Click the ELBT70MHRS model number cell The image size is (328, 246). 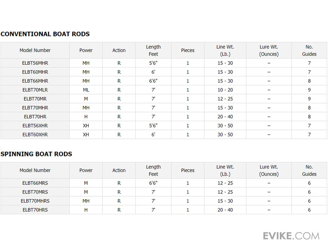click(35, 201)
